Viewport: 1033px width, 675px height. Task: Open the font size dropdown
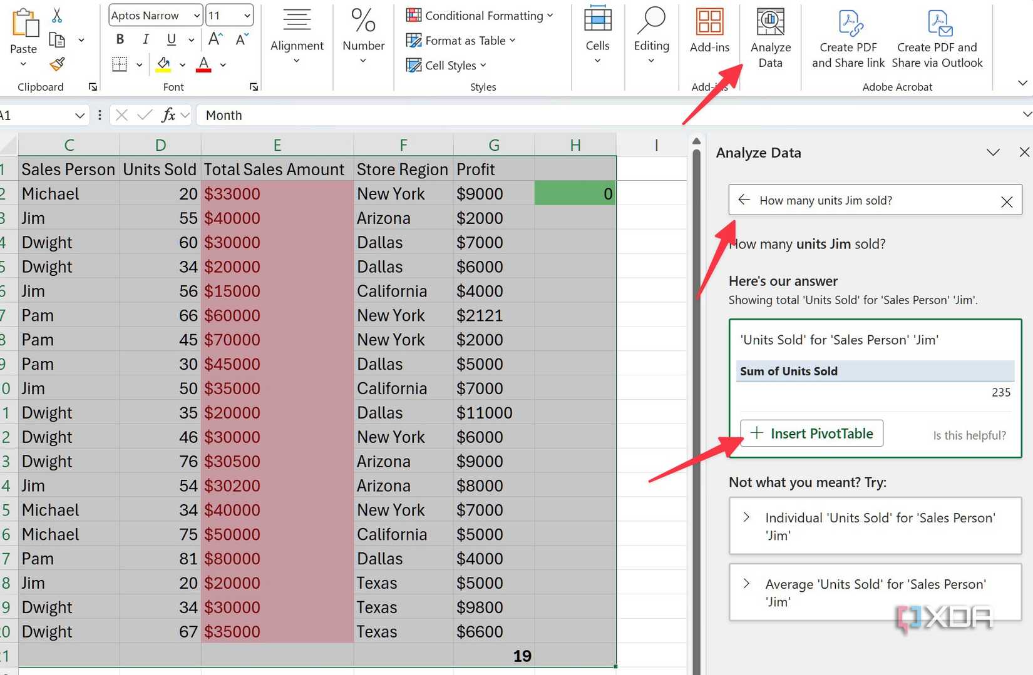point(247,15)
